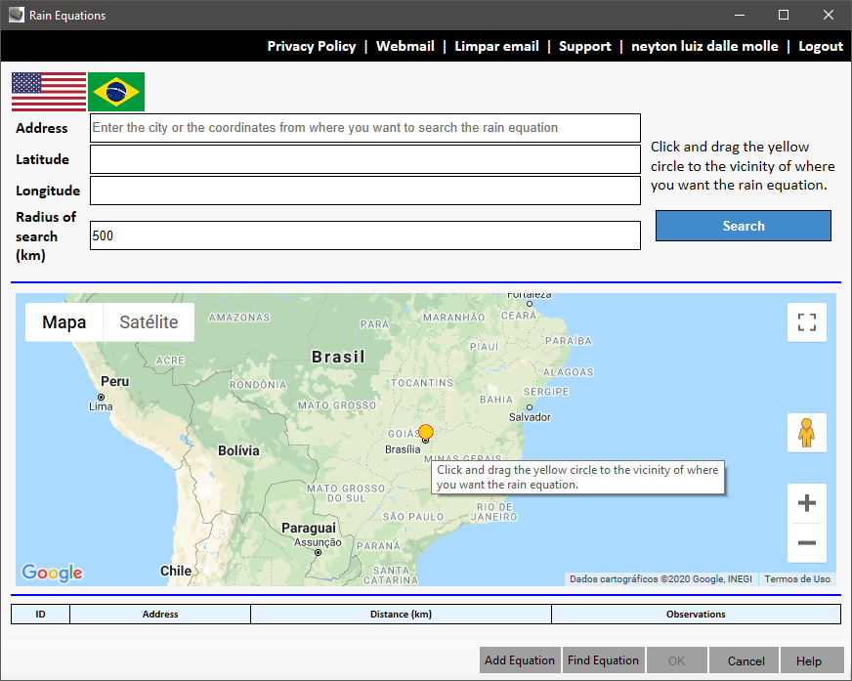Click the Salvador city label on map
This screenshot has width=852, height=681.
tap(530, 417)
